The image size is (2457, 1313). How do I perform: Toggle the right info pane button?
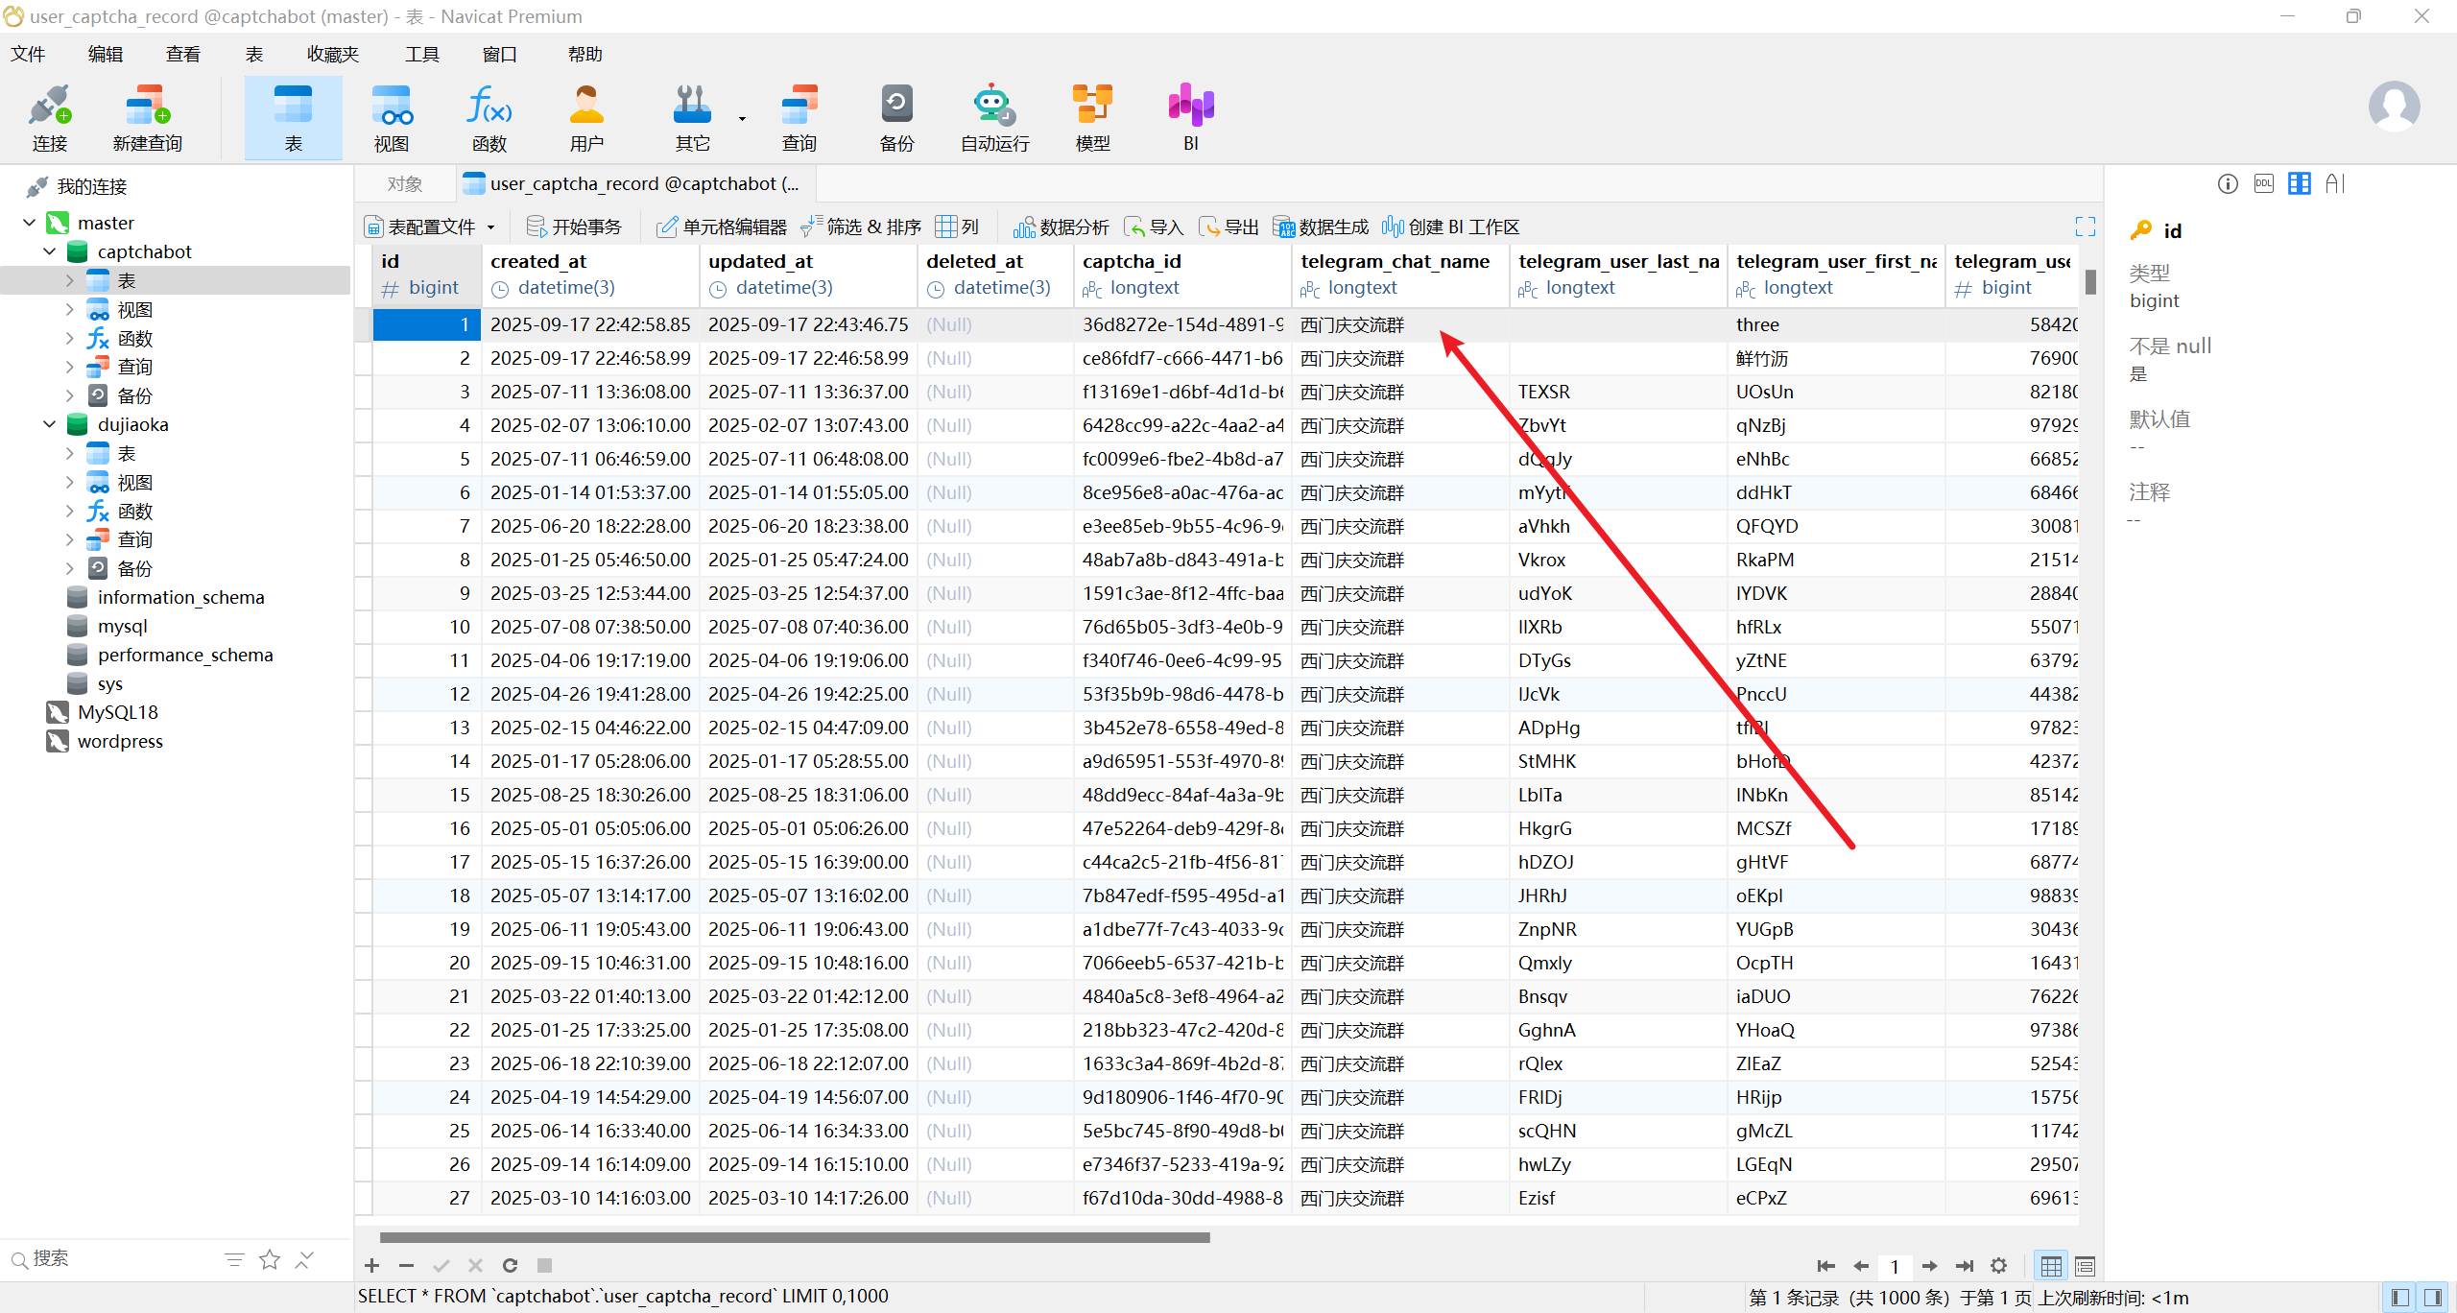click(x=2433, y=1298)
